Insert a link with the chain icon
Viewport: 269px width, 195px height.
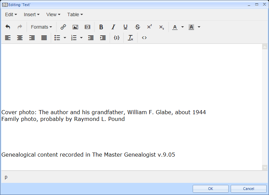pos(63,27)
